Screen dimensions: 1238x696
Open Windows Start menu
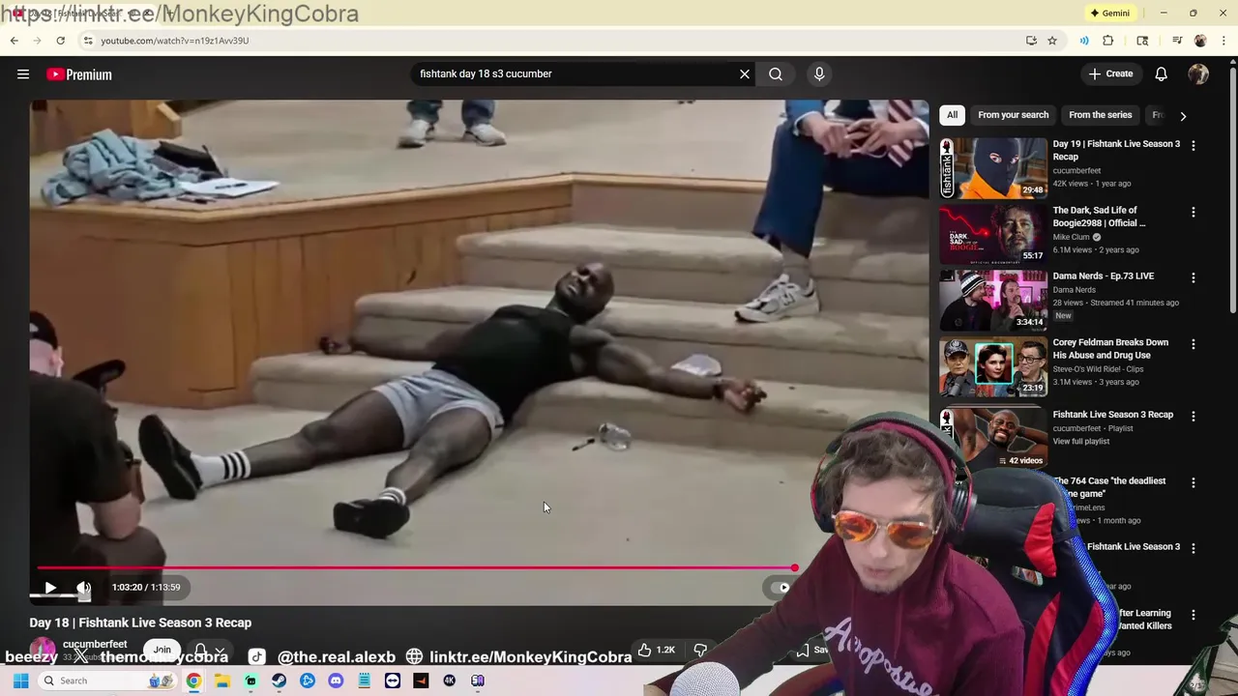point(20,681)
